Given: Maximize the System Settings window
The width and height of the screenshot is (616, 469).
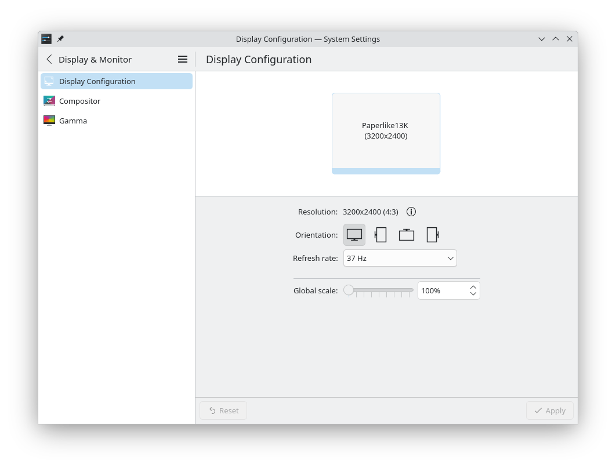Looking at the screenshot, I should [556, 39].
